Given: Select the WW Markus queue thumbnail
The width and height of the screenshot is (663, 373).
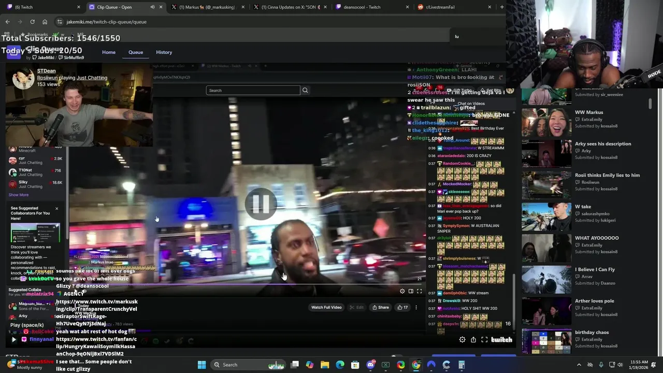Looking at the screenshot, I should [546, 122].
